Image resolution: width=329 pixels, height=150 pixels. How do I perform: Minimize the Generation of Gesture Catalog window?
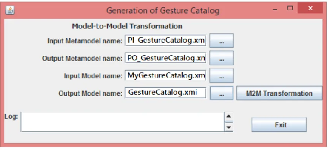275,9
